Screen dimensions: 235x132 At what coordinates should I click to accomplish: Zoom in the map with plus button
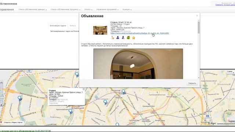1,105
